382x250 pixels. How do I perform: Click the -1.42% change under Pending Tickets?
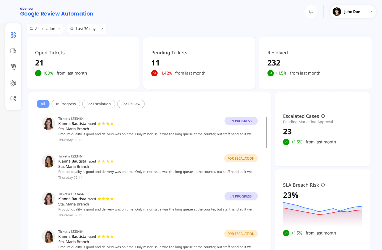pyautogui.click(x=166, y=73)
